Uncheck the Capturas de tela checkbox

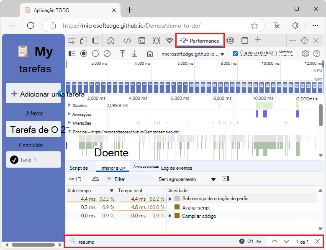pos(235,53)
